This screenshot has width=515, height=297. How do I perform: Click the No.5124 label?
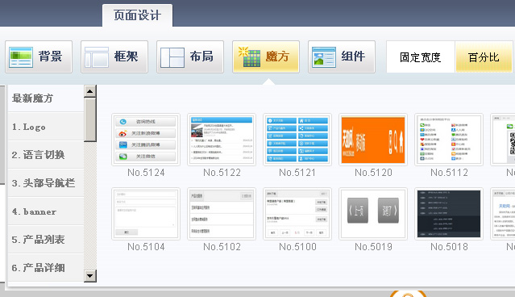[146, 173]
